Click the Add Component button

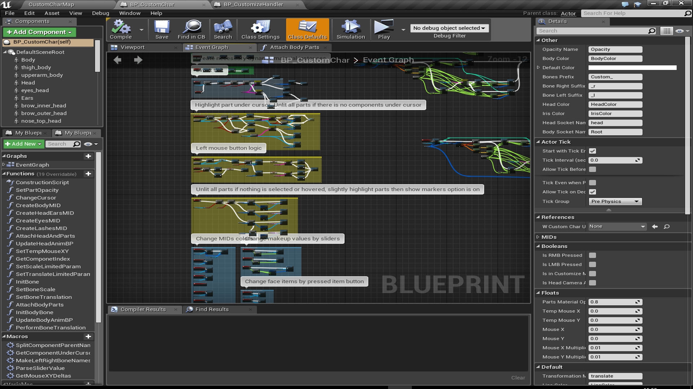click(x=39, y=32)
